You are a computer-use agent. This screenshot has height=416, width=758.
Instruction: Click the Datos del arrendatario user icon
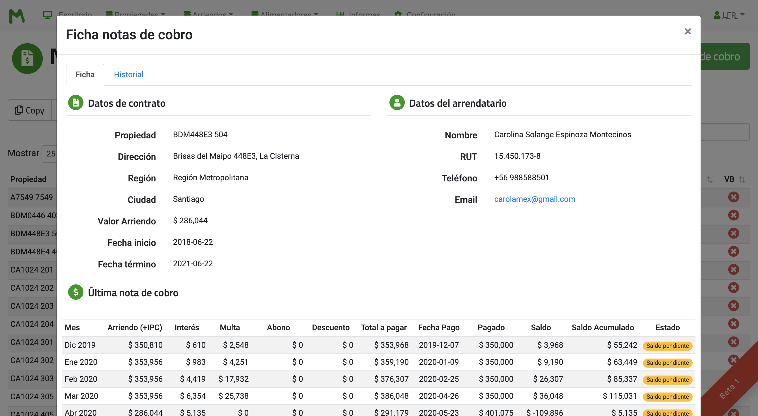397,103
